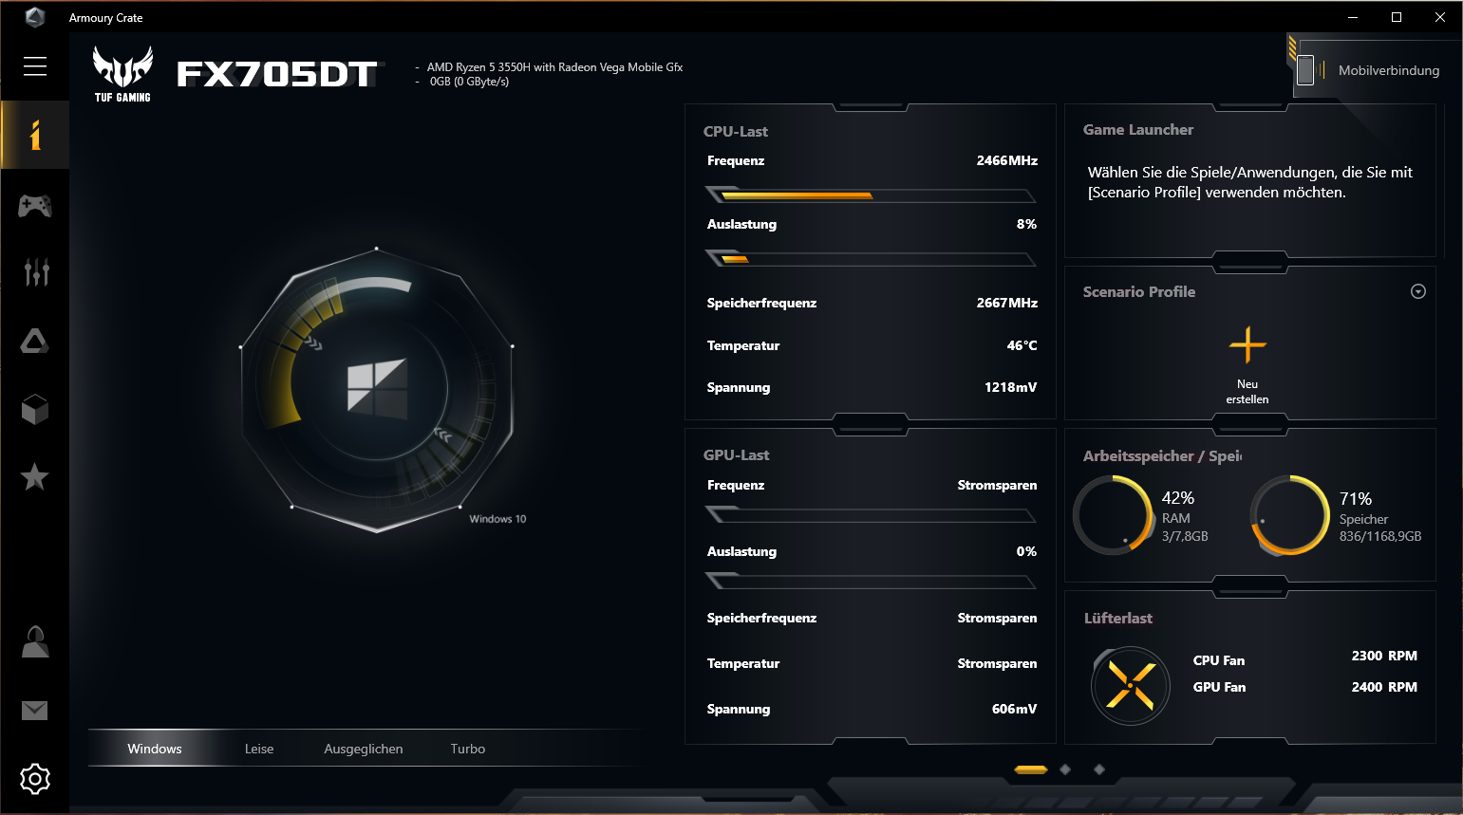Viewport: 1463px width, 815px height.
Task: Click the Game Launcher heading
Action: pyautogui.click(x=1138, y=130)
